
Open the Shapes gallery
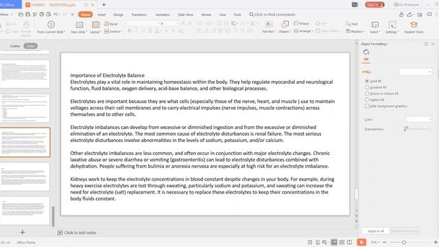coord(285,27)
